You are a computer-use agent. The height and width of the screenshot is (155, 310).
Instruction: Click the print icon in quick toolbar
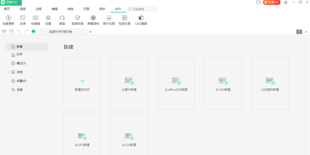coord(4,32)
